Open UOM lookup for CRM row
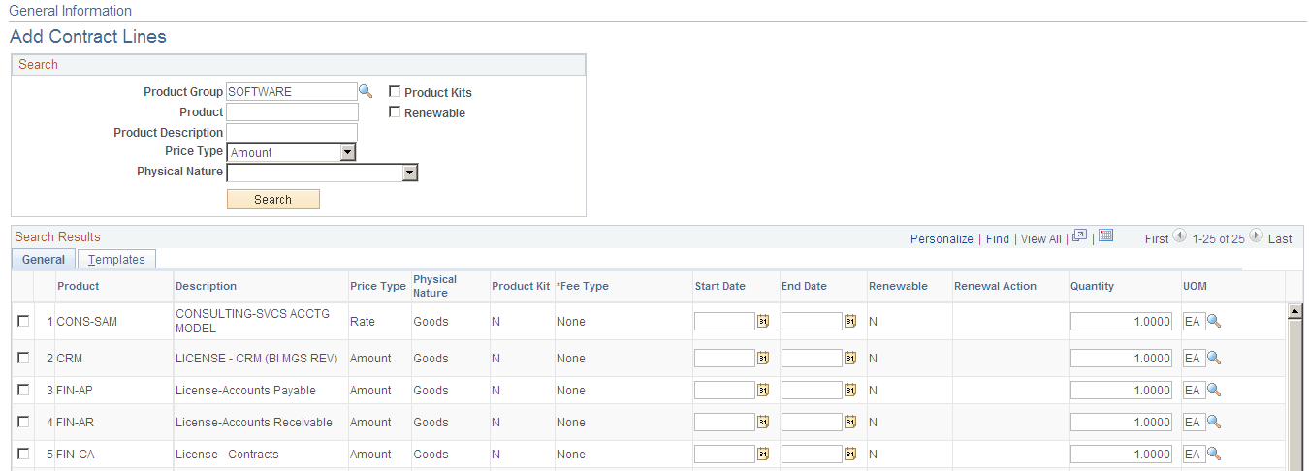The width and height of the screenshot is (1309, 471). 1214,358
